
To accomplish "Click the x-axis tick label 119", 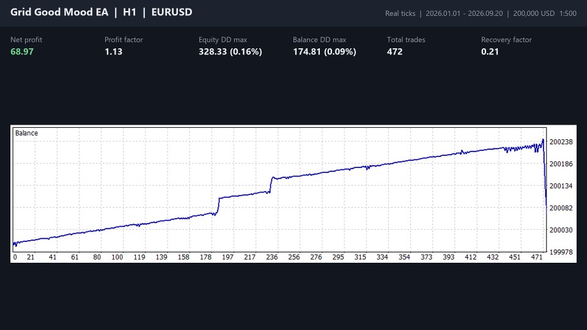I will (139, 257).
